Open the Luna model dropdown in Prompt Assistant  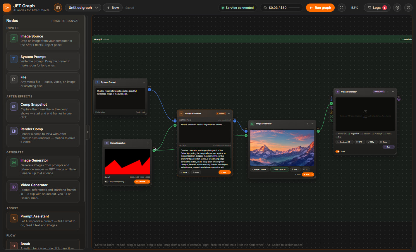pyautogui.click(x=184, y=172)
